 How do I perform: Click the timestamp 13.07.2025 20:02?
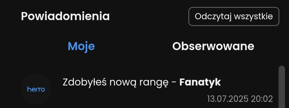click(x=240, y=99)
